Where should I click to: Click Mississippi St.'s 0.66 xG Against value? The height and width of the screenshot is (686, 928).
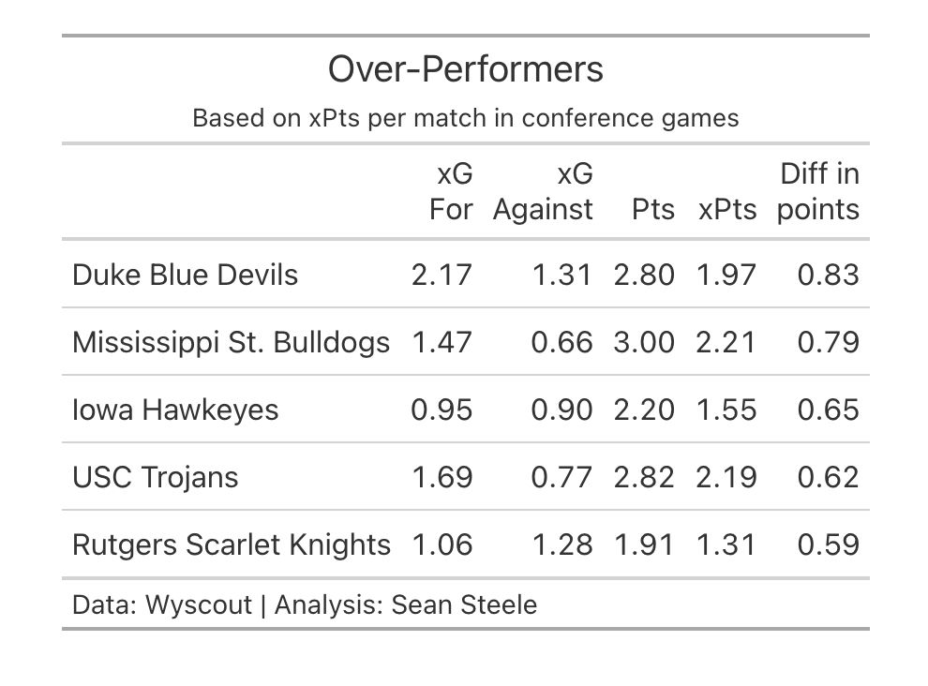tap(561, 342)
